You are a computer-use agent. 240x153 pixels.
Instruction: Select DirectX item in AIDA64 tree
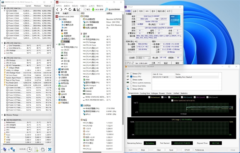(x=63, y=86)
